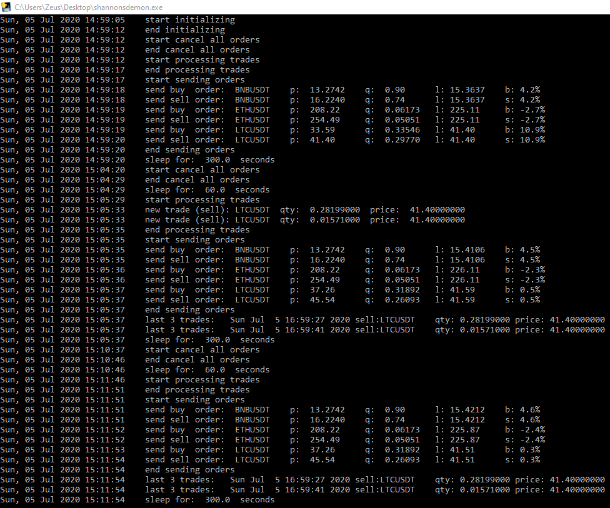The image size is (610, 508).
Task: Click the new trade line with qty 0.28199000
Action: tap(304, 209)
